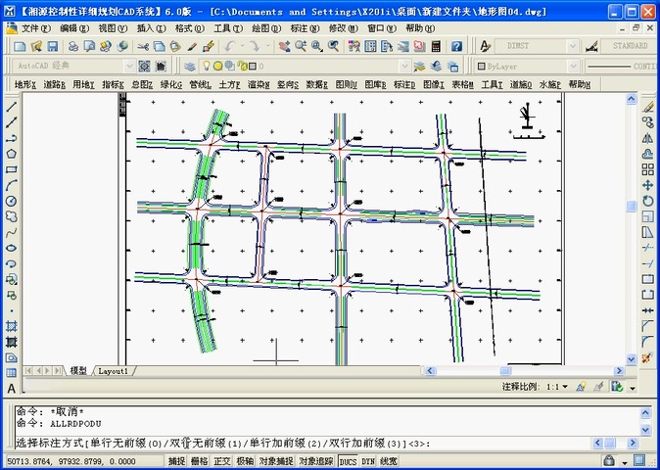The image size is (660, 470).
Task: Open the Layer Properties Manager icon
Action: 190,66
